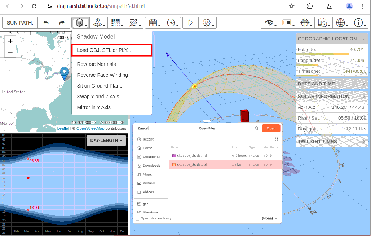
Task: Open the eye visibility menu
Action: [269, 23]
